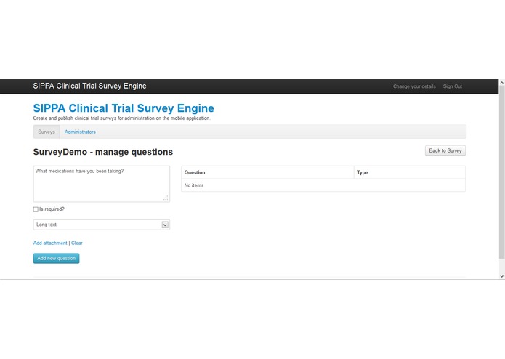Click the dark navbar 'SIPPA Clinical Trial Survey Engine' brand
505x359 pixels.
(x=89, y=86)
